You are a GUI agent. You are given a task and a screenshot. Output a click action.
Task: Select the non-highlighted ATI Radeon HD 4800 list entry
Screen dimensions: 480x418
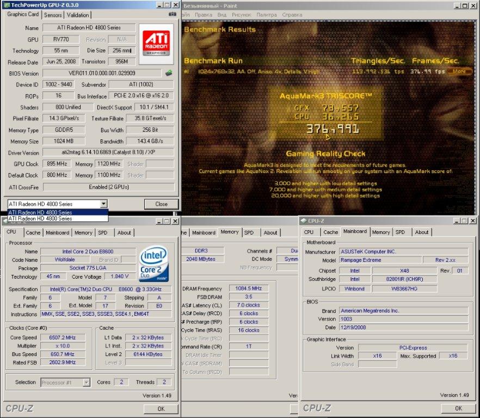58,218
